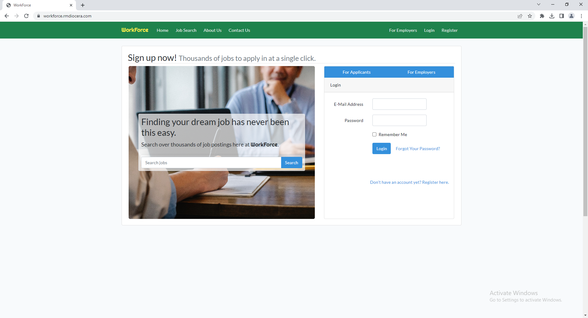The image size is (588, 318).
Task: Open a new browser tab with plus icon
Action: [83, 5]
